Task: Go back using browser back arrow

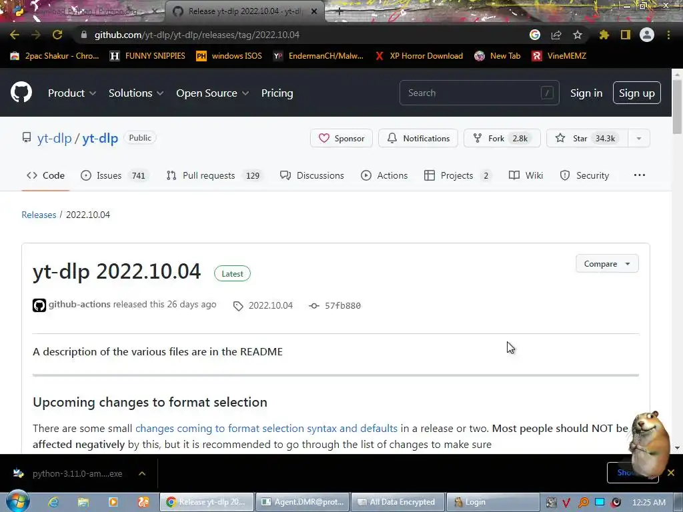Action: pyautogui.click(x=15, y=35)
